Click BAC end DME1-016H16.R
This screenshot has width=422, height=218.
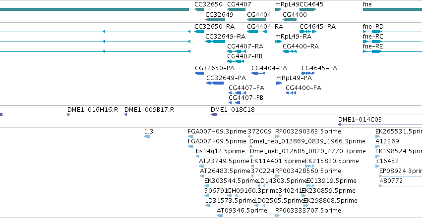coord(68,115)
